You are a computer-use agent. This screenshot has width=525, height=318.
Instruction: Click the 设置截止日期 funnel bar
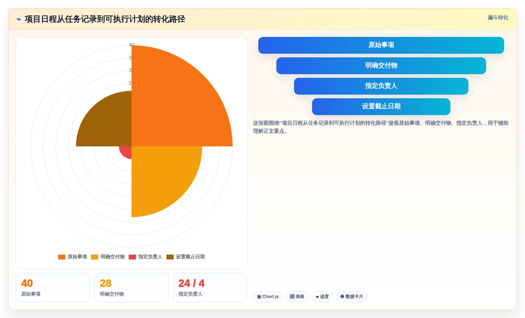[x=381, y=107]
